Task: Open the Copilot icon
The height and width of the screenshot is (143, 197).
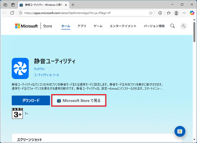Action: coord(192,13)
